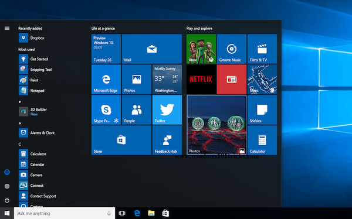Launch 3D Builder app
This screenshot has width=352, height=219.
point(33,111)
